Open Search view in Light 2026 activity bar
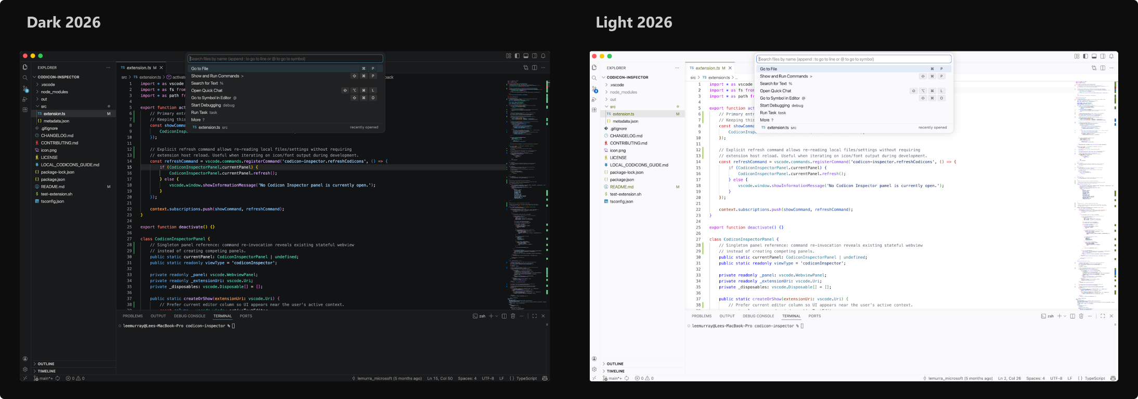 pyautogui.click(x=594, y=78)
